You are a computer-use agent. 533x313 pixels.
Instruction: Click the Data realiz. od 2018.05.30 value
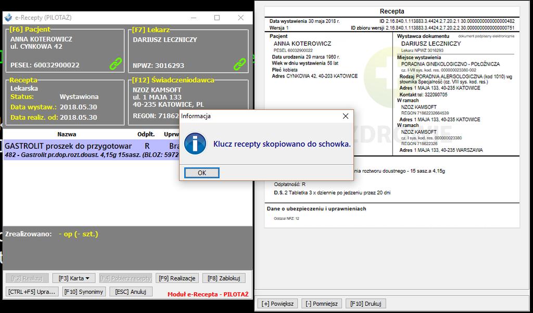click(79, 118)
